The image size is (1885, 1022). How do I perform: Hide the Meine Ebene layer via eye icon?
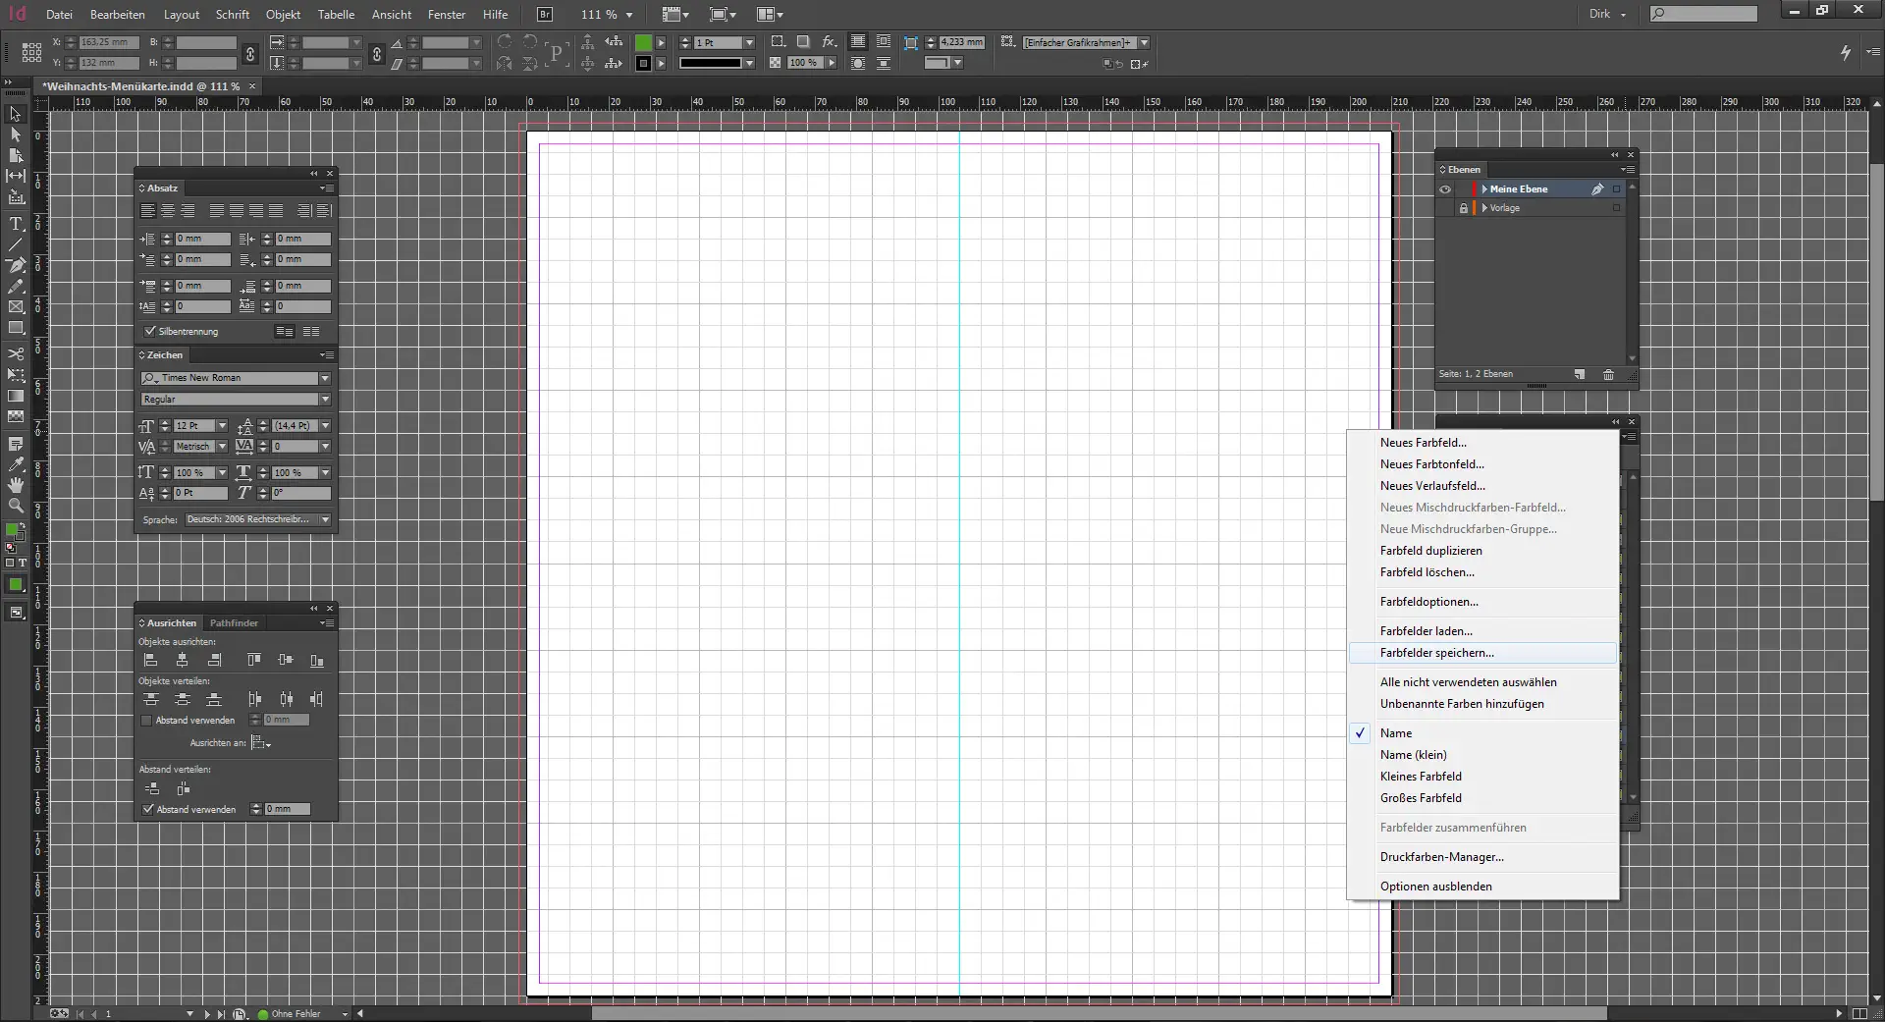(x=1445, y=189)
